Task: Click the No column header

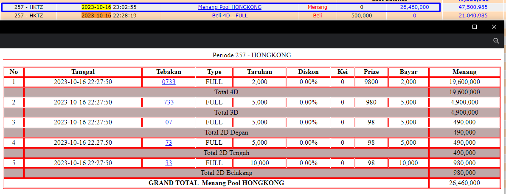Action: click(14, 72)
